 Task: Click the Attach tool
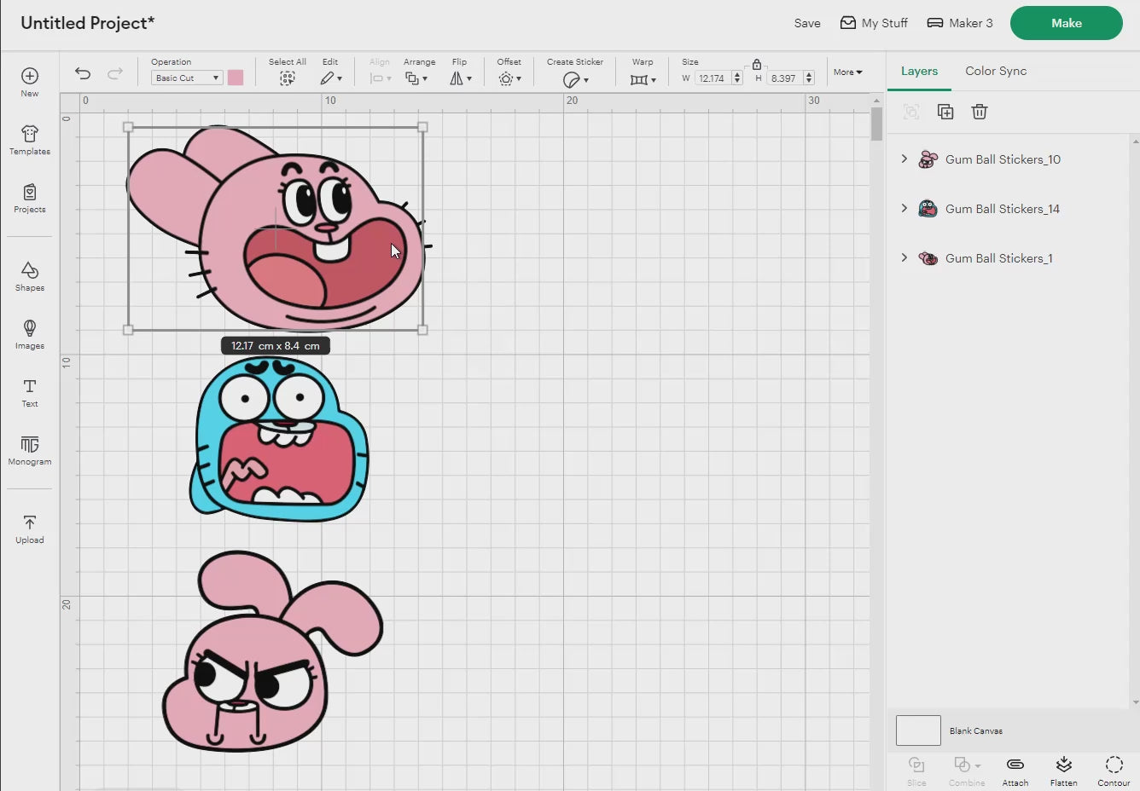tap(1015, 771)
